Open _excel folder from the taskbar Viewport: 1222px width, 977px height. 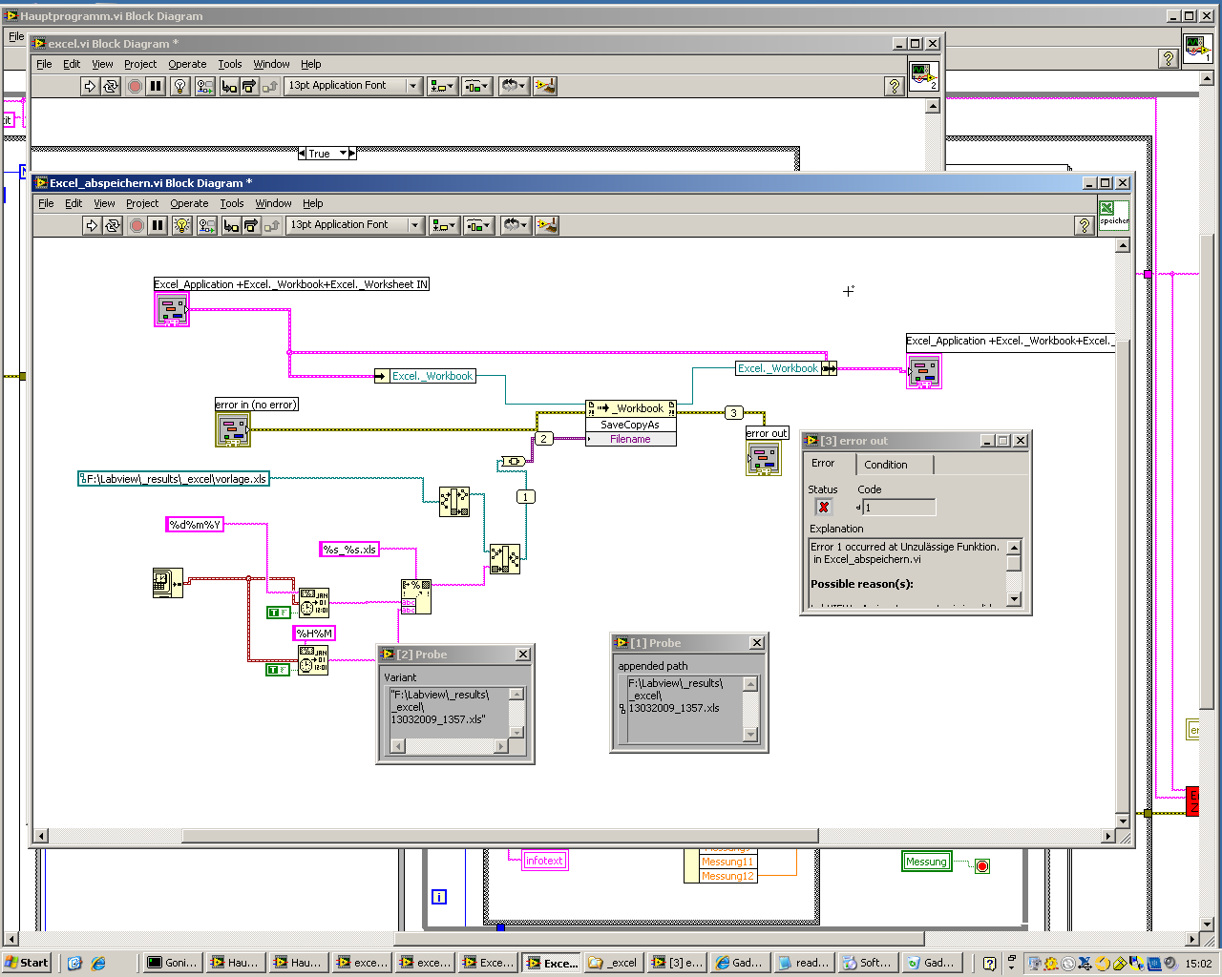pos(614,963)
